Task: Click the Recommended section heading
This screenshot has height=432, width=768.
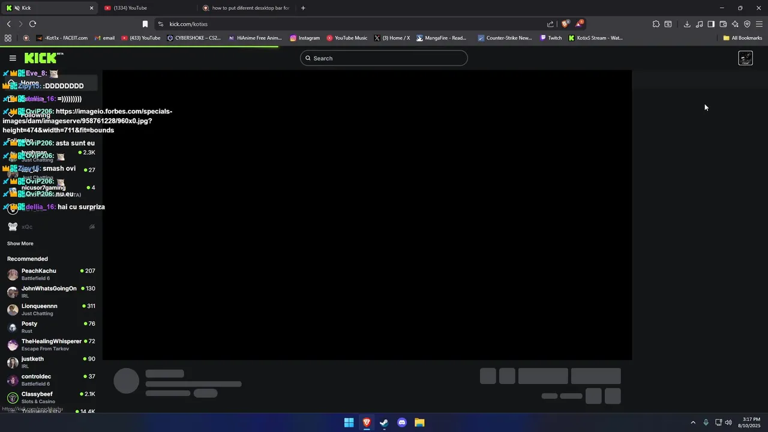Action: (x=28, y=259)
